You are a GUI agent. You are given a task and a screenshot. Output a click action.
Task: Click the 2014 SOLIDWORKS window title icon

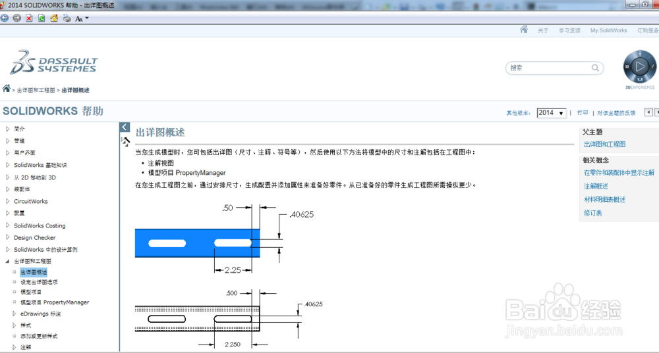pos(3,5)
